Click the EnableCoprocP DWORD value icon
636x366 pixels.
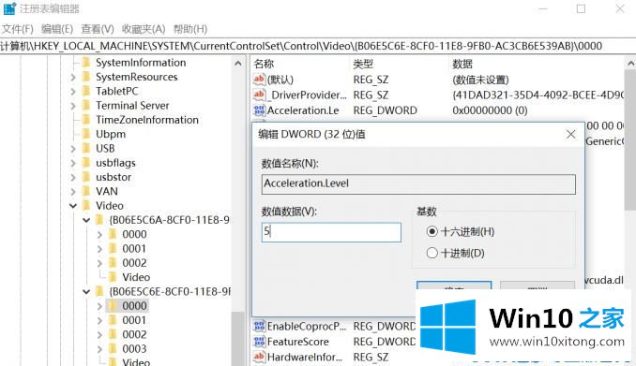point(259,326)
